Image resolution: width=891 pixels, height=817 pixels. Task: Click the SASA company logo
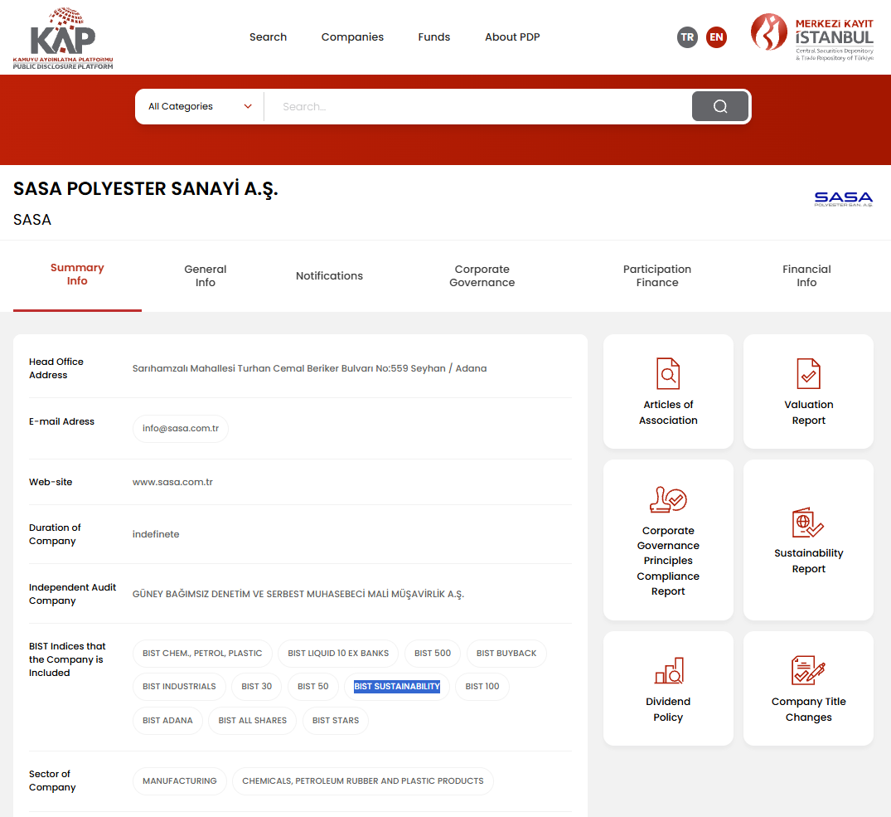pyautogui.click(x=843, y=199)
